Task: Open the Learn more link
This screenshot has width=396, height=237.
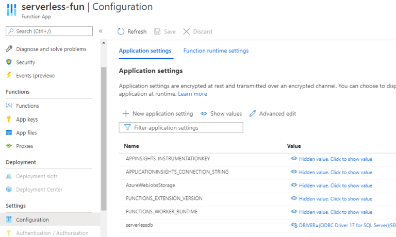Action: coord(192,94)
